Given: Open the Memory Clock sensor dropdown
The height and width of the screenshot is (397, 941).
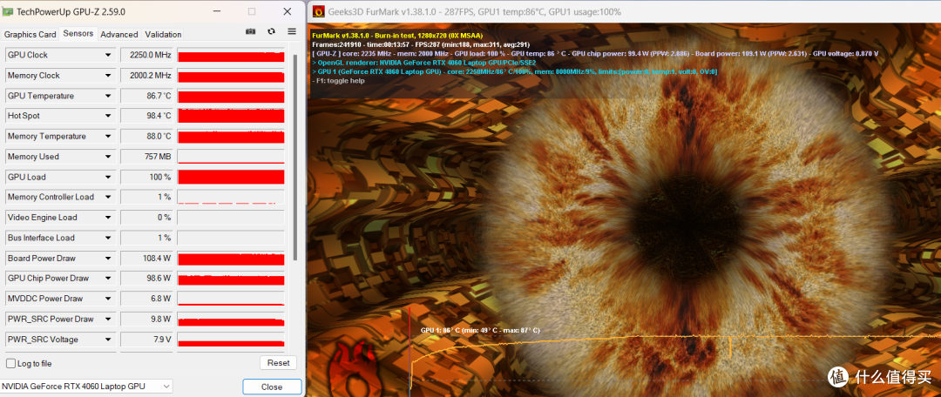Looking at the screenshot, I should (x=108, y=76).
